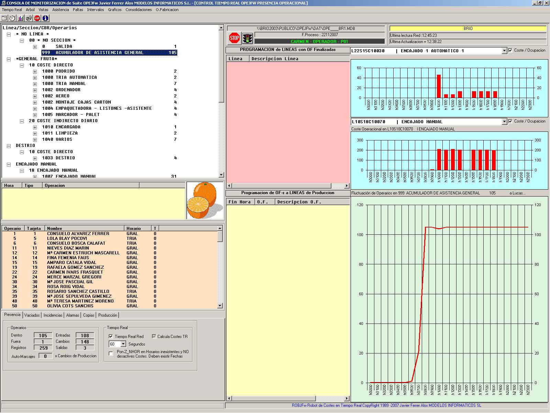This screenshot has height=413, width=550.
Task: Click the yellow BRIO status bar
Action: pos(468,29)
